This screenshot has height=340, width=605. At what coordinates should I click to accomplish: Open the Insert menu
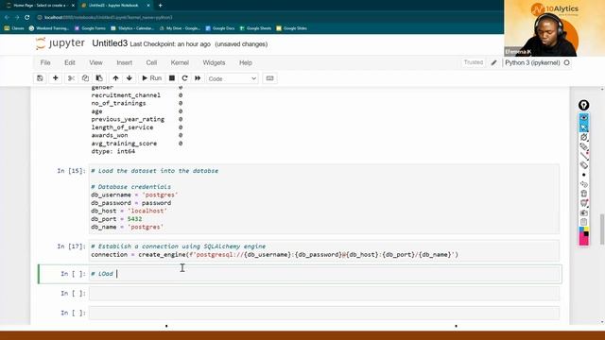(x=124, y=63)
